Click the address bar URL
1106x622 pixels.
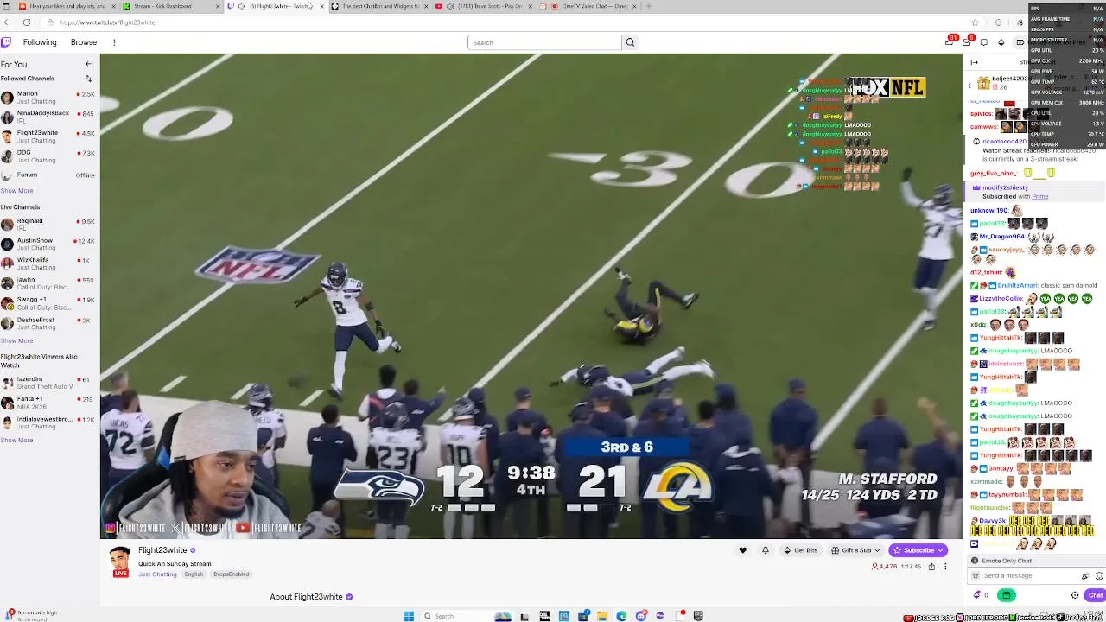(x=108, y=22)
